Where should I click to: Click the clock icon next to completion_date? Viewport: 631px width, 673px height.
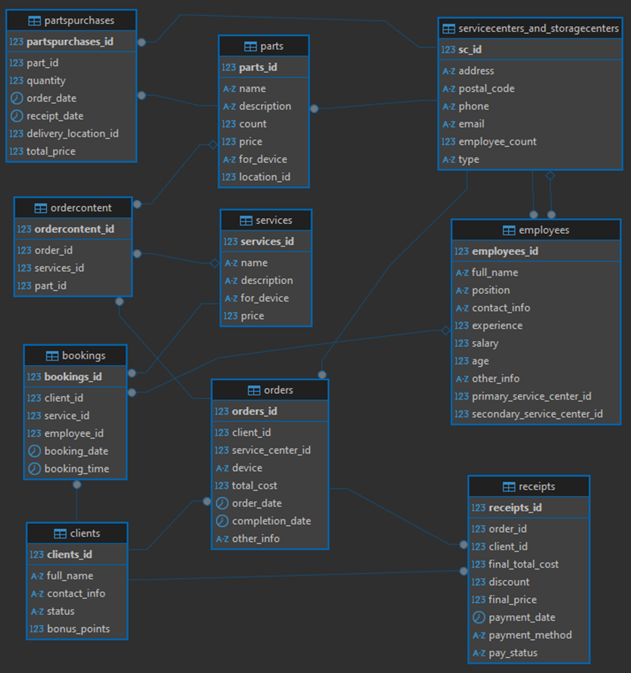[x=222, y=521]
